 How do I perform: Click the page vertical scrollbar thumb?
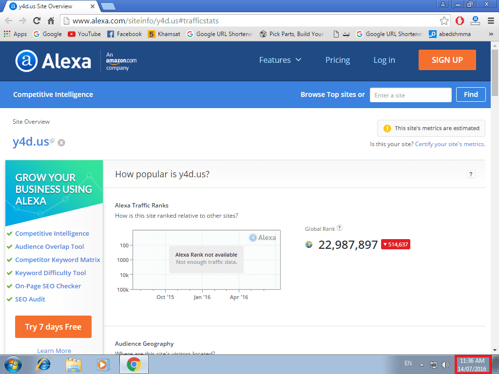coord(495,72)
